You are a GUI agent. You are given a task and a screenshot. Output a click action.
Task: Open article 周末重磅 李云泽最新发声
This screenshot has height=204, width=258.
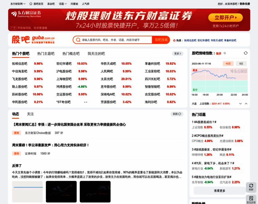(x=51, y=145)
